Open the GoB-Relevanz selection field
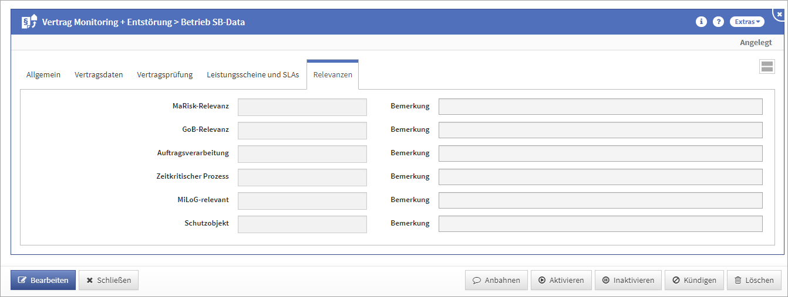 point(302,130)
